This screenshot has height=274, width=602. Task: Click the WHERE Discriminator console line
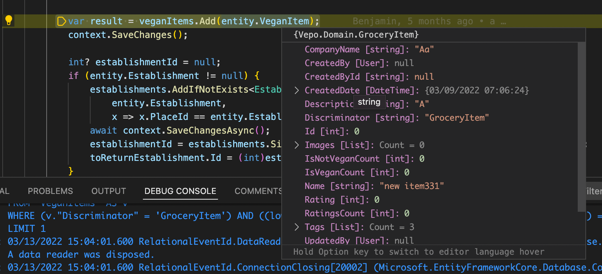point(144,216)
